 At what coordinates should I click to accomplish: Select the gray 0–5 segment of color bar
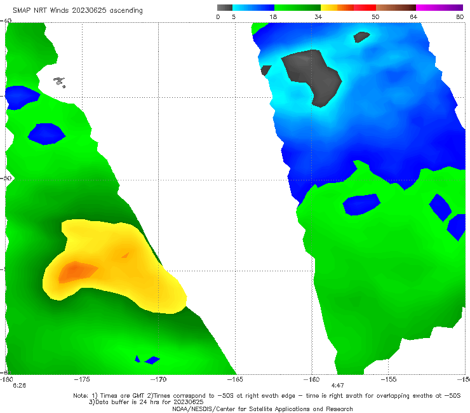click(x=225, y=8)
